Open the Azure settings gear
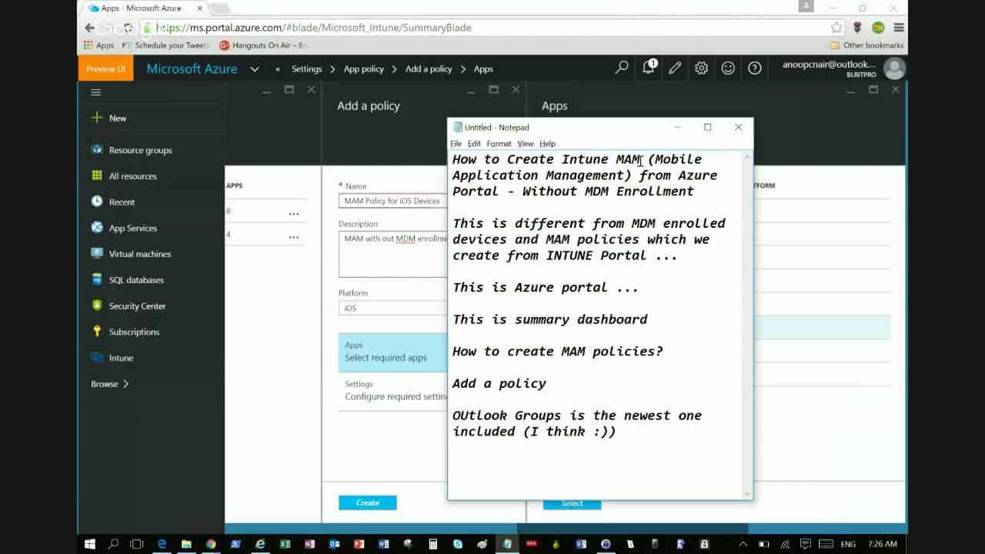 pos(701,68)
